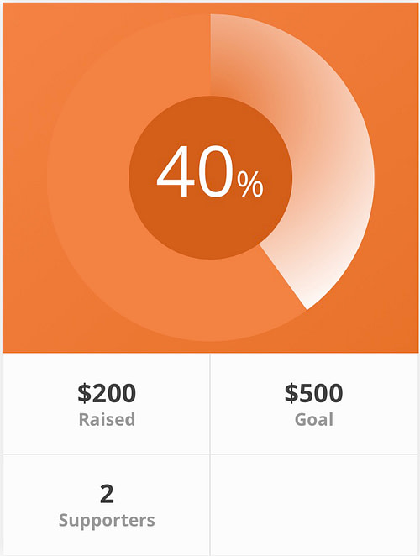Click the supporters count number 2
This screenshot has height=556, width=420.
(x=107, y=494)
